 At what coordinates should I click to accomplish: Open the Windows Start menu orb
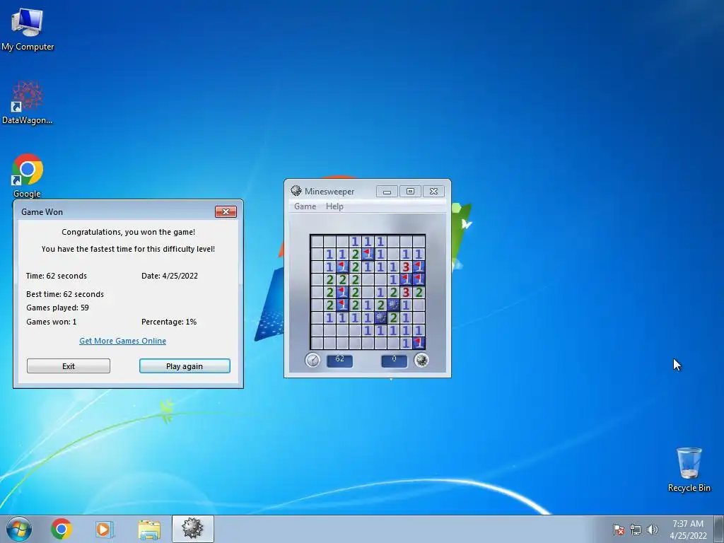pos(19,529)
